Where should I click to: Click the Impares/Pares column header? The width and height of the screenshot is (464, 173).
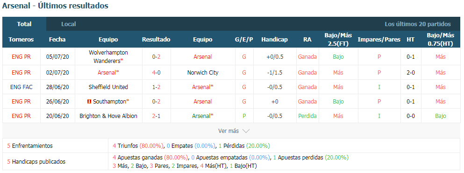(x=379, y=40)
